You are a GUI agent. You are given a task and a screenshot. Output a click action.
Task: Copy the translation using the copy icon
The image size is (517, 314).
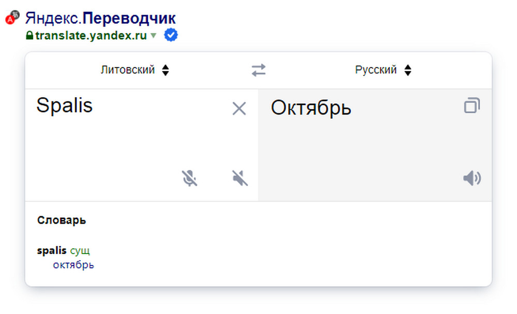tap(472, 106)
